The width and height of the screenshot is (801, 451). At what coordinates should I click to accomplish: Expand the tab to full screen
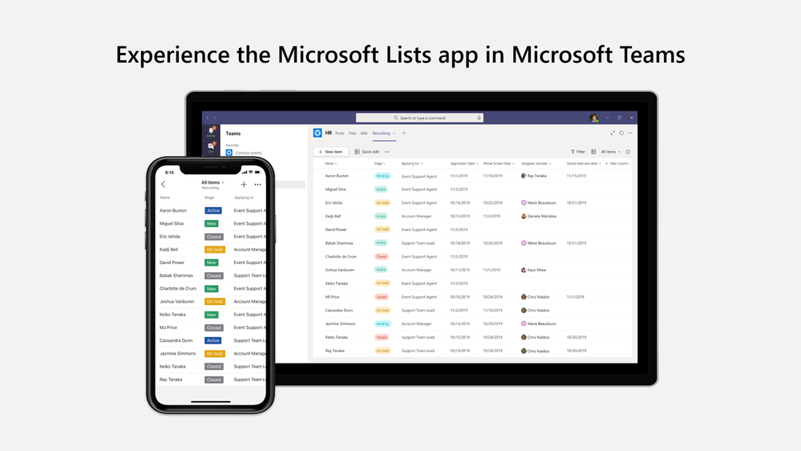tap(613, 133)
